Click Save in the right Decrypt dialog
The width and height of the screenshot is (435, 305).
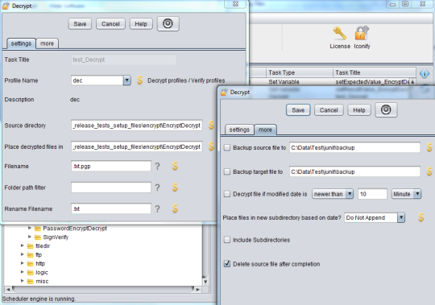(298, 110)
